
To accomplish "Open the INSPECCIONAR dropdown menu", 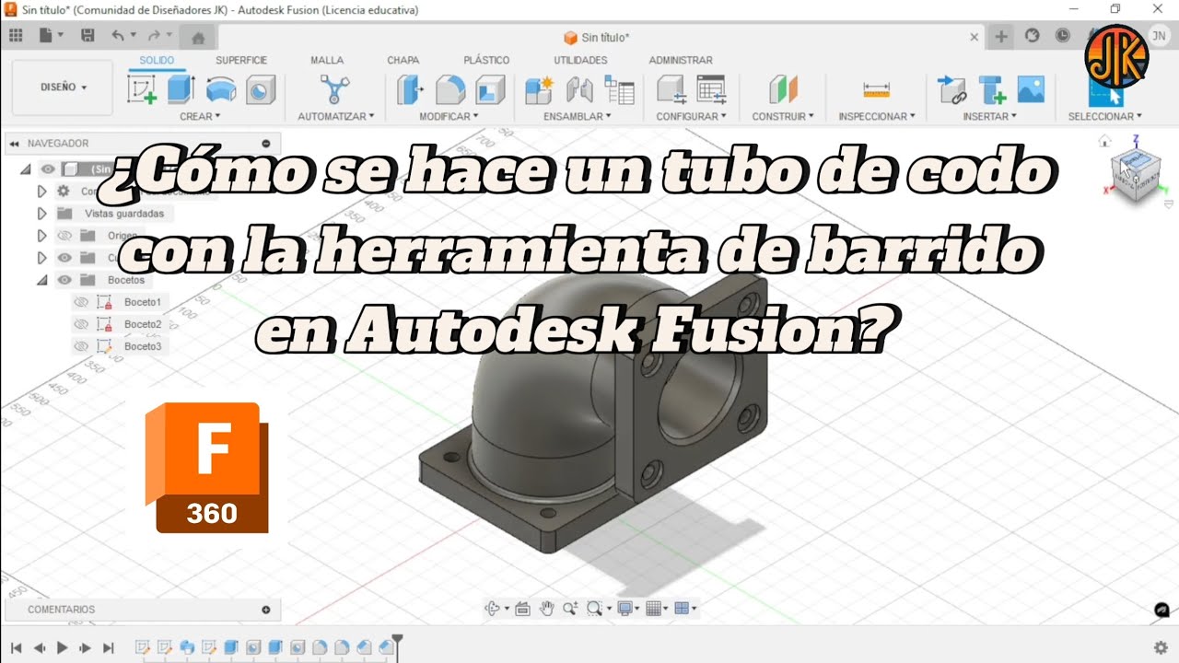I will click(x=877, y=117).
